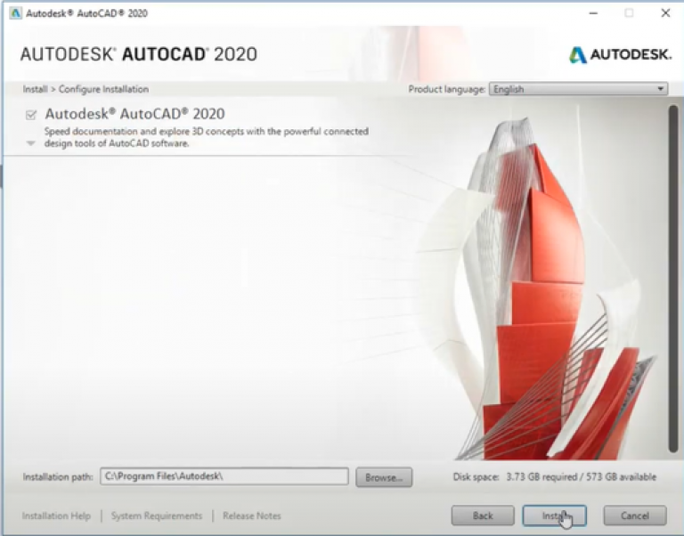Image resolution: width=684 pixels, height=536 pixels.
Task: Open the System Requirements link
Action: [157, 516]
